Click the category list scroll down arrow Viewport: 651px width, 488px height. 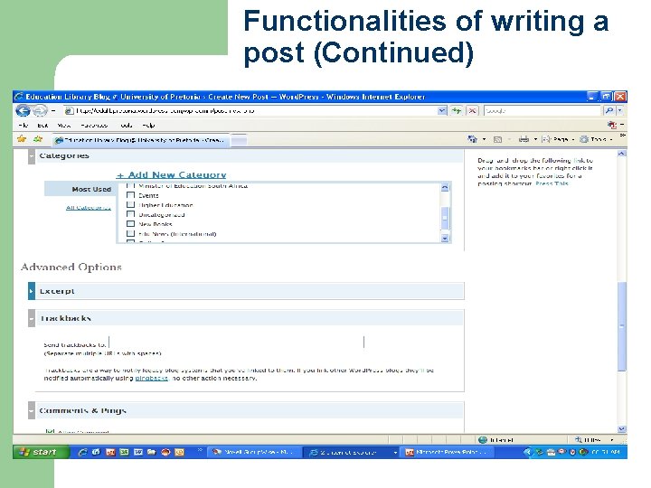point(445,239)
